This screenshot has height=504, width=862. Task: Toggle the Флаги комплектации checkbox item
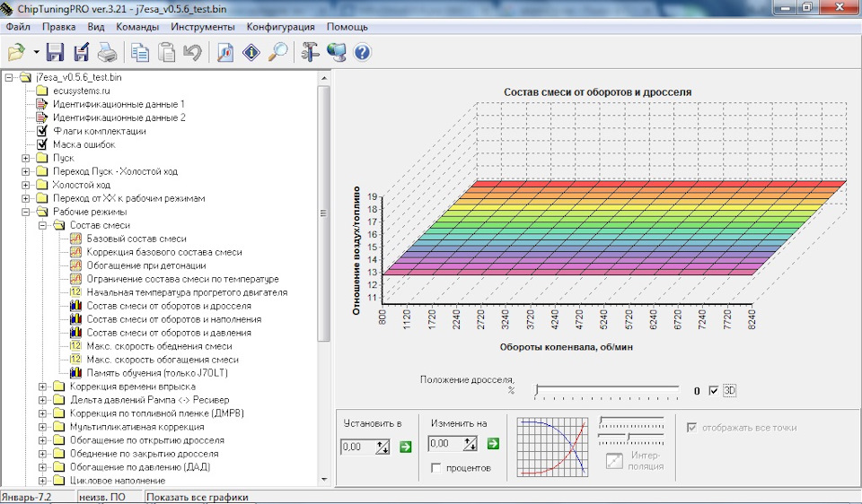pos(42,131)
